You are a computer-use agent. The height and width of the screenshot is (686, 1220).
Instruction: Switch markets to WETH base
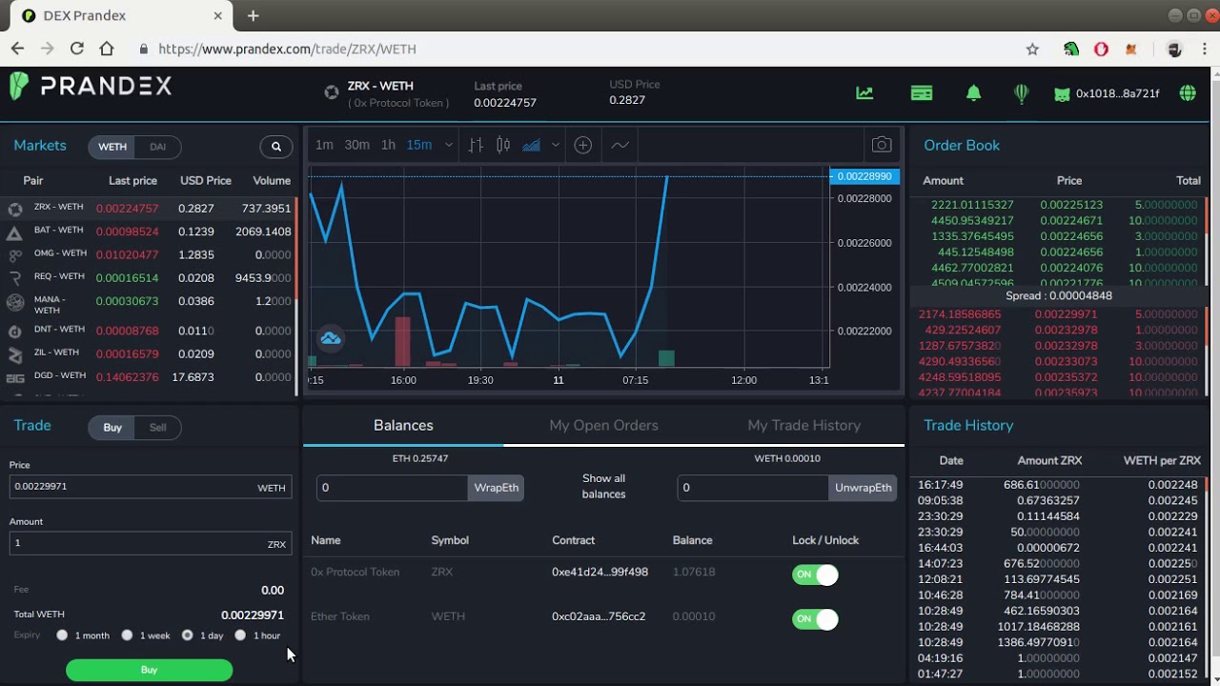point(112,147)
